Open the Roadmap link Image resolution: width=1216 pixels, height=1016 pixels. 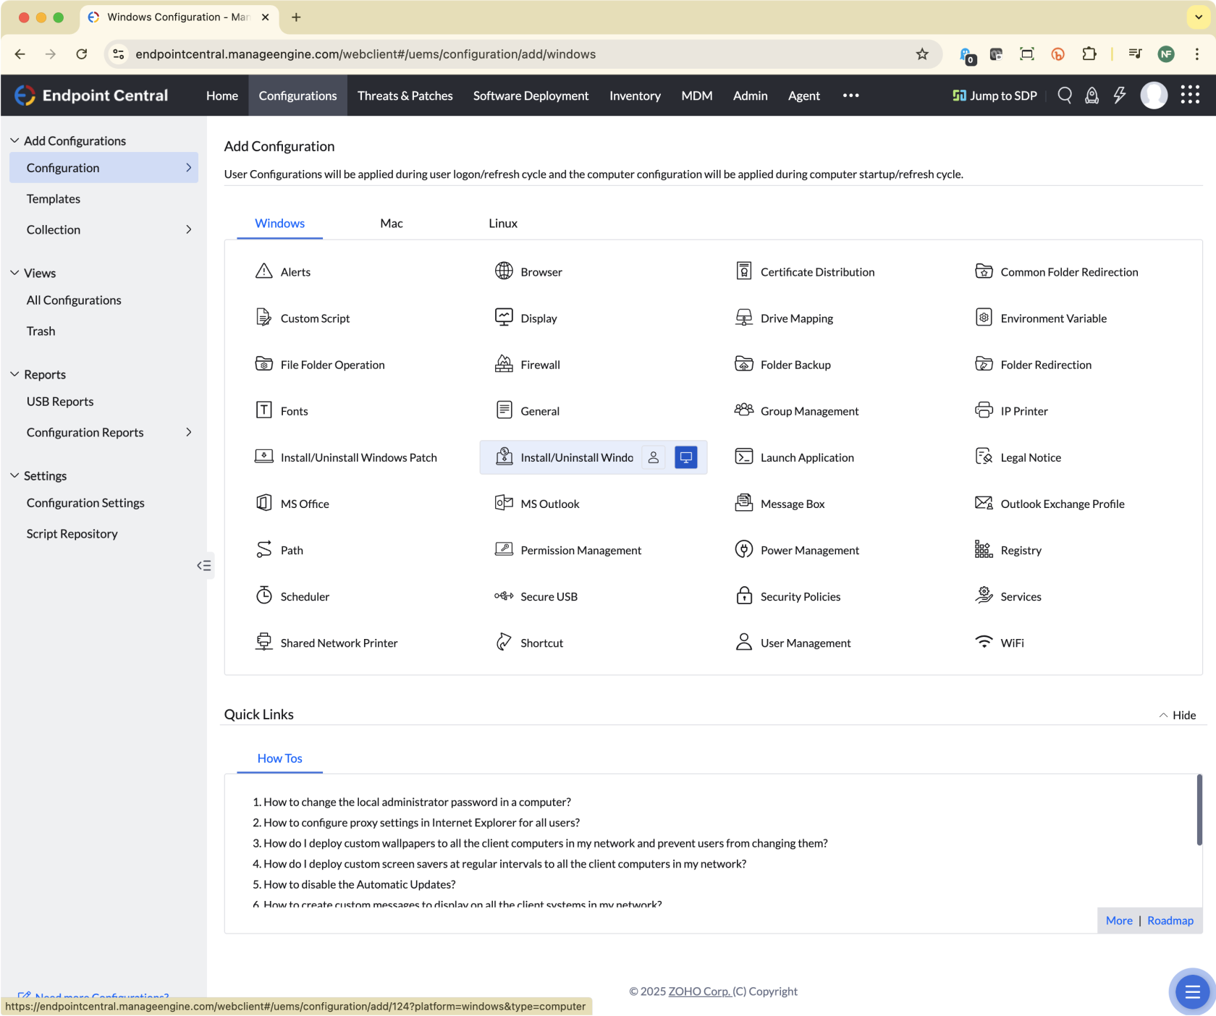coord(1170,920)
